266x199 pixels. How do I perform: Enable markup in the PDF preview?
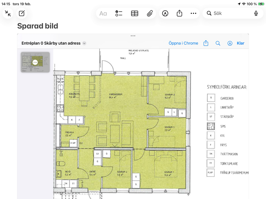coord(230,43)
